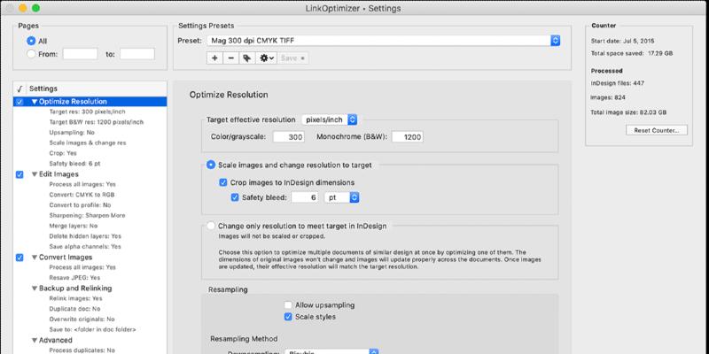Toggle the Scale styles checkbox
709x354 pixels.
[x=288, y=317]
